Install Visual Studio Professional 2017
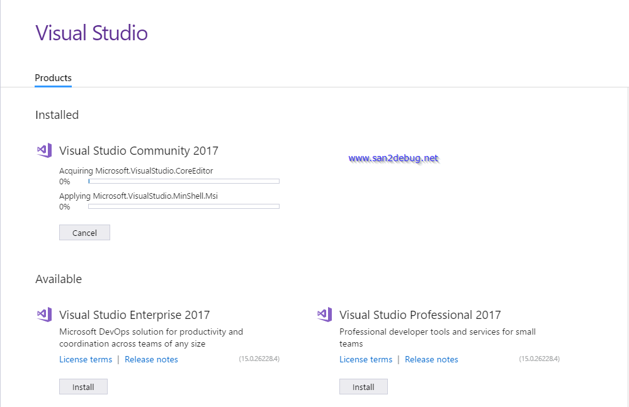The width and height of the screenshot is (629, 407). tap(363, 386)
